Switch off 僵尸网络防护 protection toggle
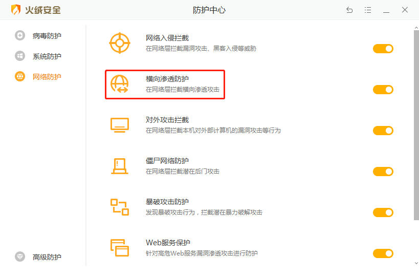419x276 pixels. tap(383, 172)
